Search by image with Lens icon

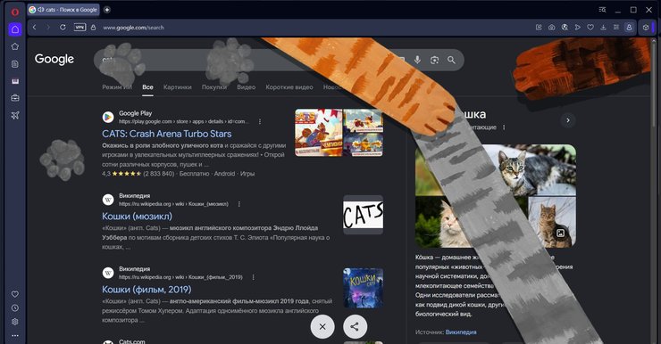point(435,60)
